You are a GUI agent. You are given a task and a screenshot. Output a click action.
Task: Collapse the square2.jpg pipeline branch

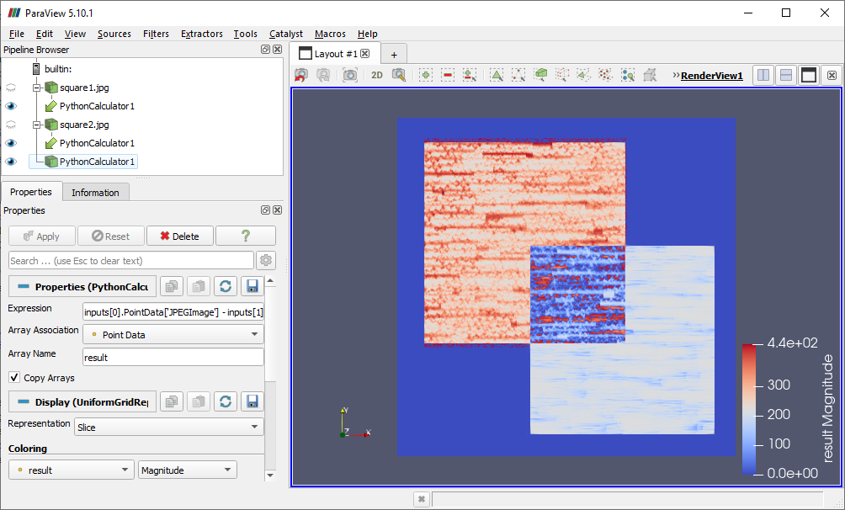coord(36,125)
